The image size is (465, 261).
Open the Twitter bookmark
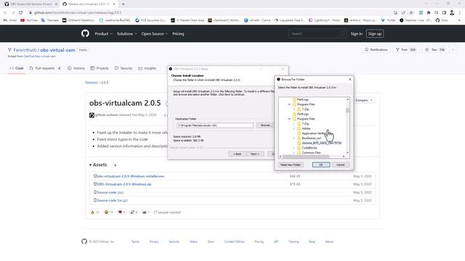pos(389,20)
